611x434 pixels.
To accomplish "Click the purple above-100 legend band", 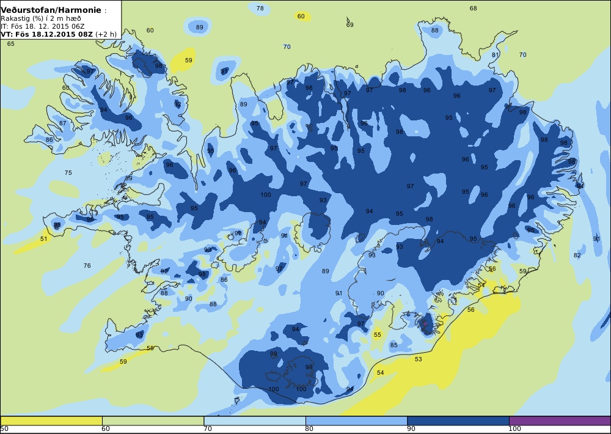I will [x=560, y=421].
